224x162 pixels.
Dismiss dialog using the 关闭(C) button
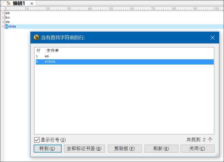point(197,148)
